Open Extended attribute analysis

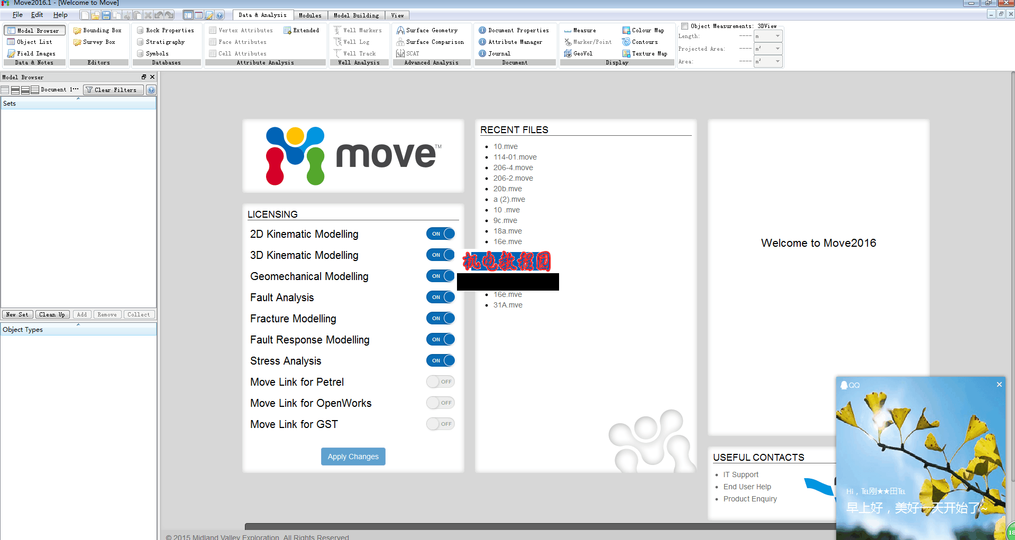(x=301, y=31)
